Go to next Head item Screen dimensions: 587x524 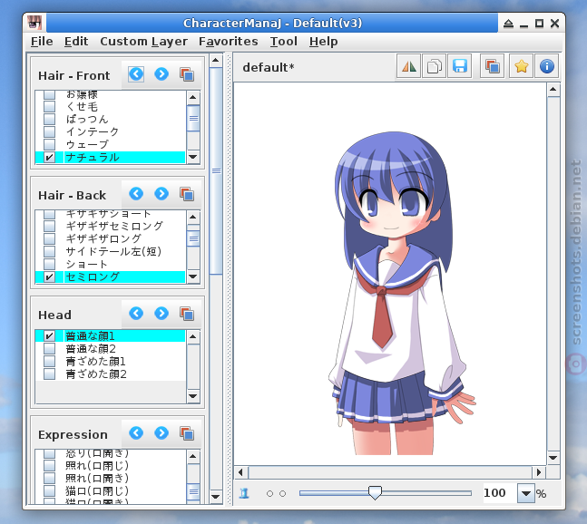[x=161, y=314]
